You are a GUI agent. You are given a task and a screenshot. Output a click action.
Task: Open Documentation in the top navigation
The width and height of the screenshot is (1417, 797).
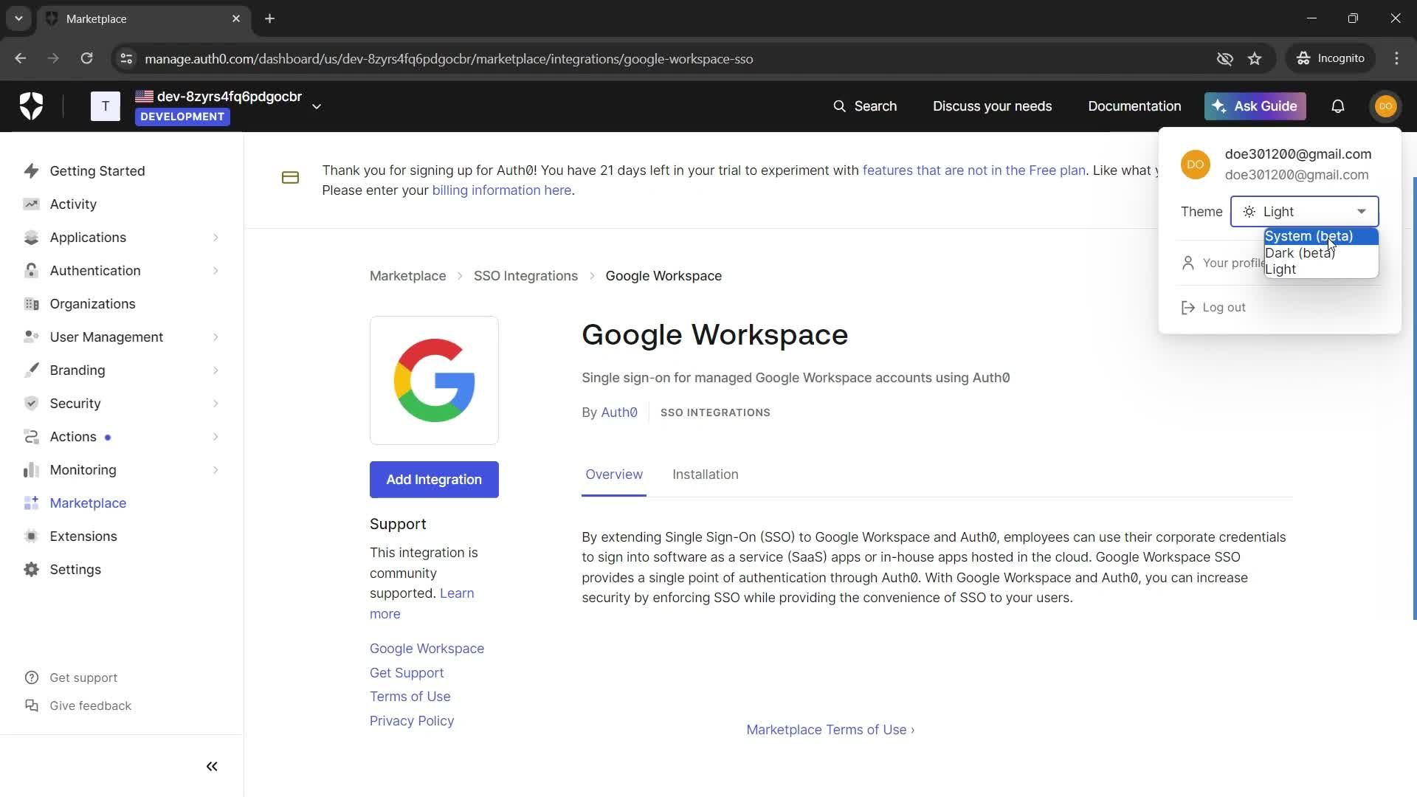coord(1134,106)
